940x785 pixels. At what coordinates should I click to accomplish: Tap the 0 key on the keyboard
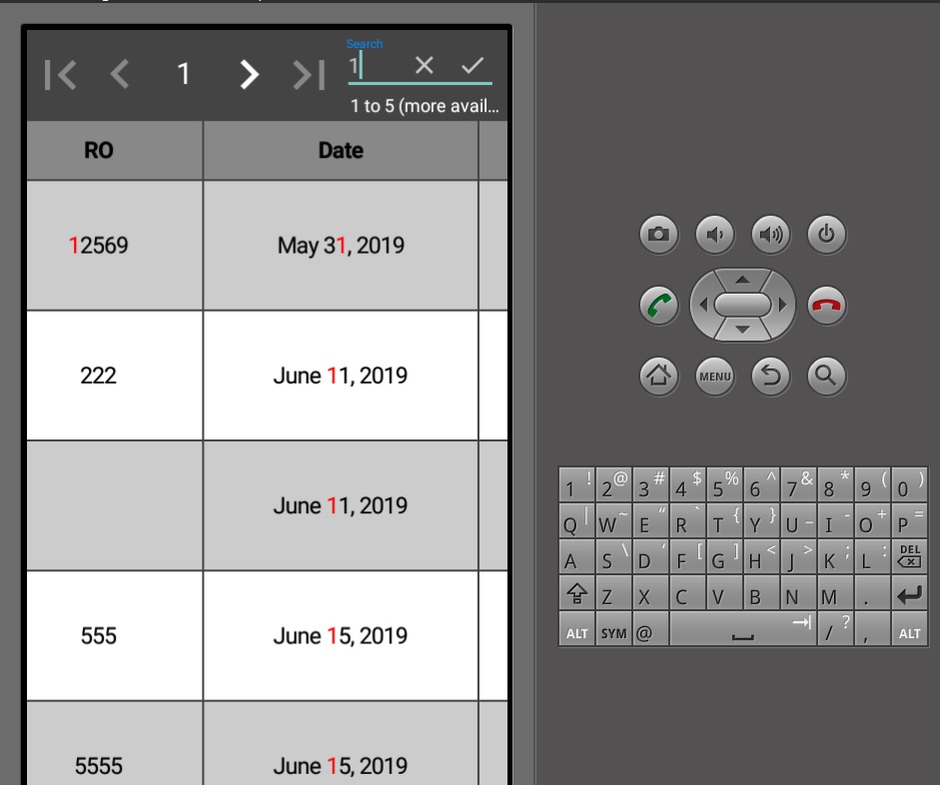[909, 484]
